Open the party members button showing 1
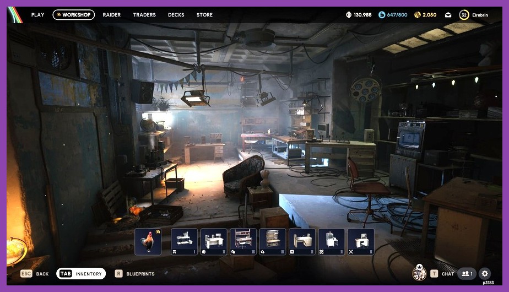 tap(467, 274)
